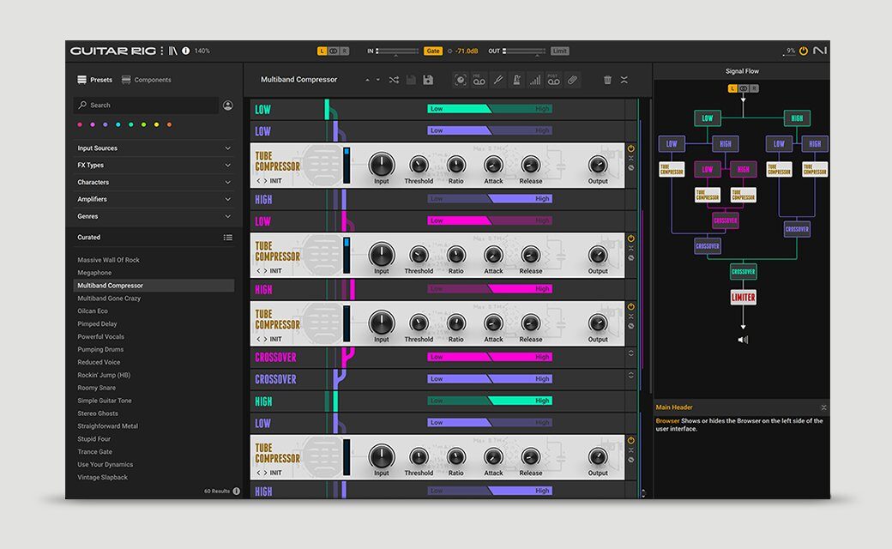Click the 140% zoom level
Viewport: 892px width, 549px height.
tap(202, 51)
